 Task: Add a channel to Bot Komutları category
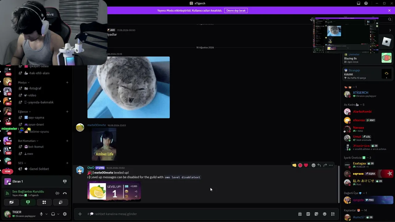(x=67, y=141)
